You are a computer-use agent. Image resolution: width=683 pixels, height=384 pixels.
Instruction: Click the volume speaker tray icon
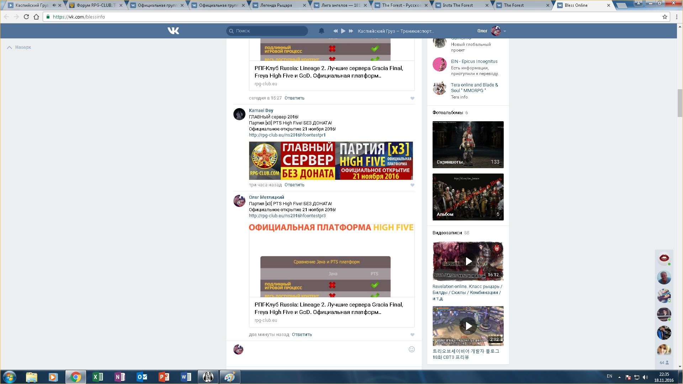coord(646,377)
